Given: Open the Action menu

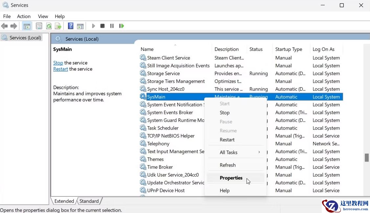Looking at the screenshot, I should point(23,16).
